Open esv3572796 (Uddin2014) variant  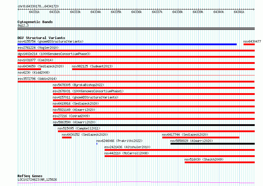coord(37,79)
